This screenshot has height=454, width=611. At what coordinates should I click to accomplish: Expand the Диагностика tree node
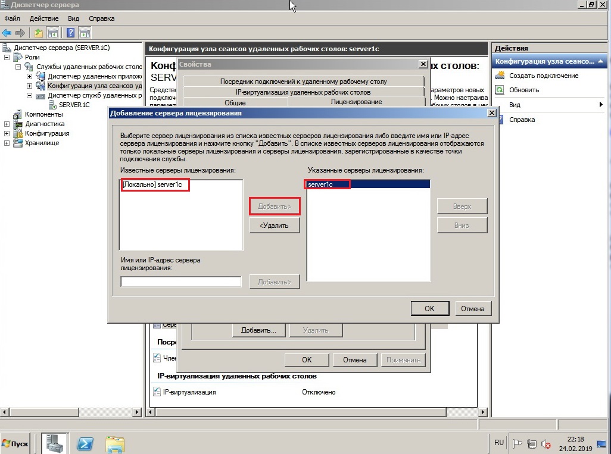(x=7, y=124)
